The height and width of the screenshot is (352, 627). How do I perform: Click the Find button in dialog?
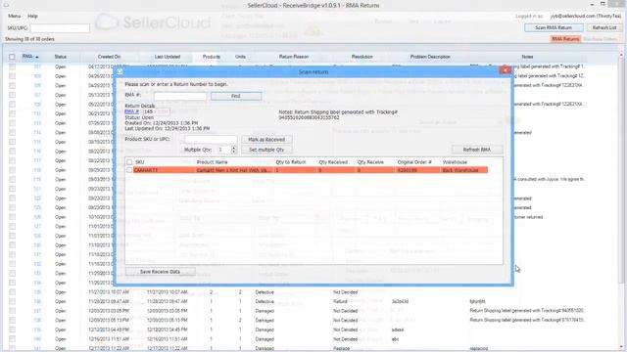(236, 96)
